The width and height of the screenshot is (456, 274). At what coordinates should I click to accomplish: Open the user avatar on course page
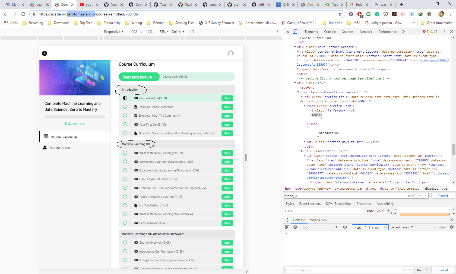(x=231, y=53)
